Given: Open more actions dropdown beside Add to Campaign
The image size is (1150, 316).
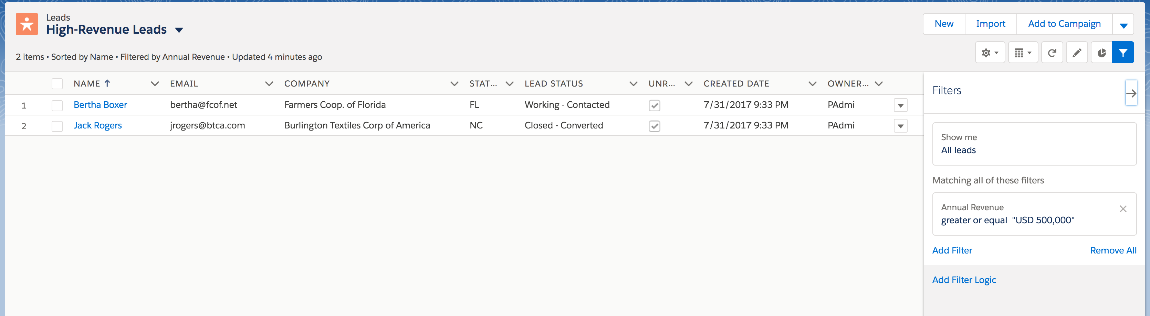Looking at the screenshot, I should [1123, 24].
